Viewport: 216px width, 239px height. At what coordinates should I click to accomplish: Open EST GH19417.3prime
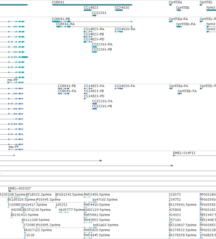coord(34,205)
